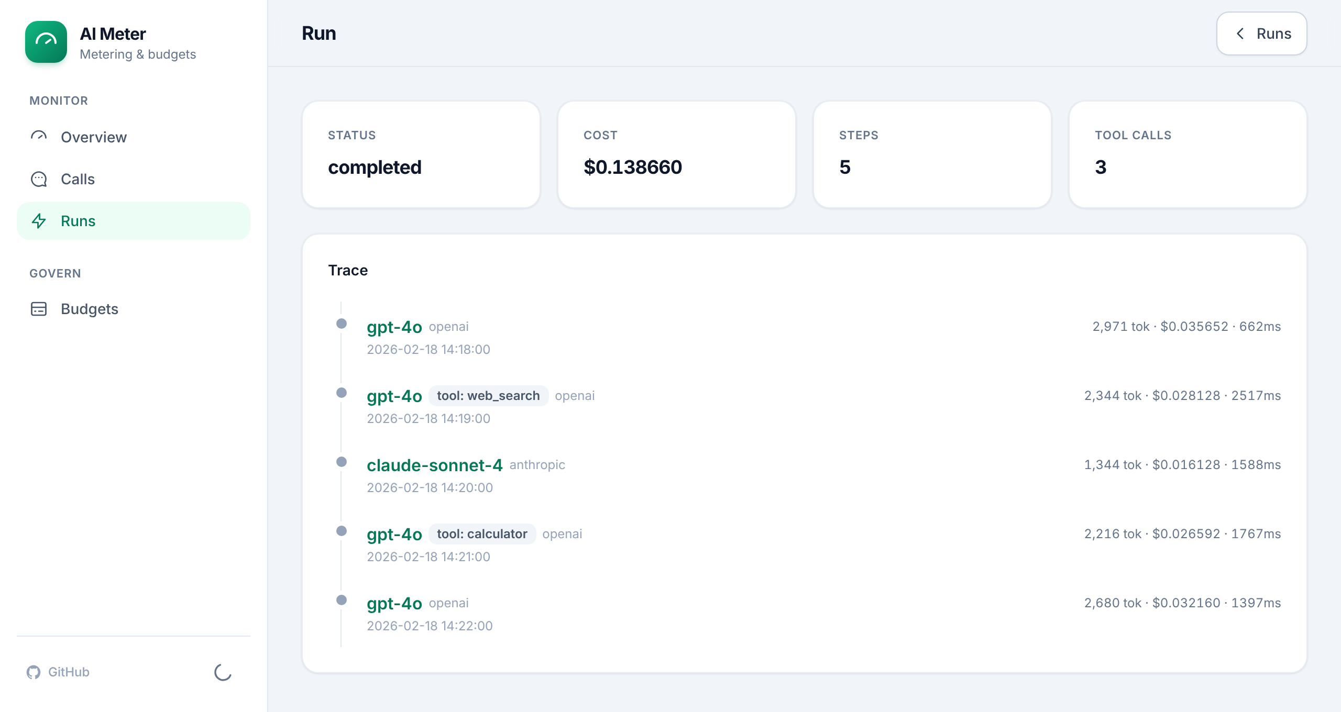Click the AI Meter gauge logo

coord(46,42)
